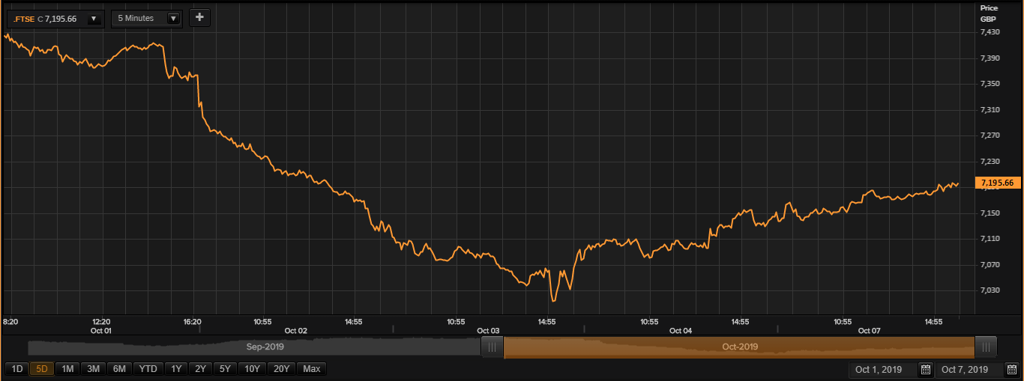Add a new series with the plus button
Image resolution: width=1024 pixels, height=381 pixels.
click(199, 17)
